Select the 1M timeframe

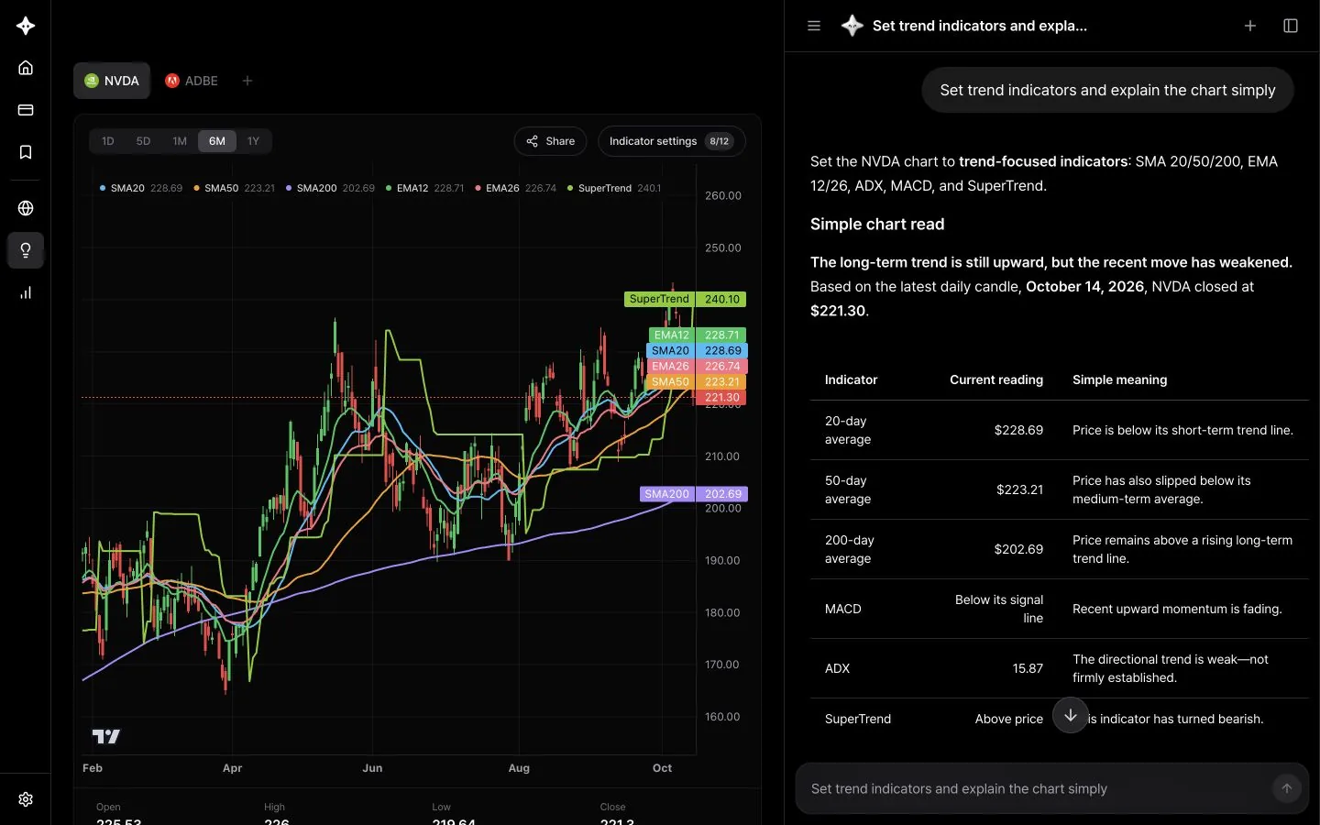[x=180, y=141]
